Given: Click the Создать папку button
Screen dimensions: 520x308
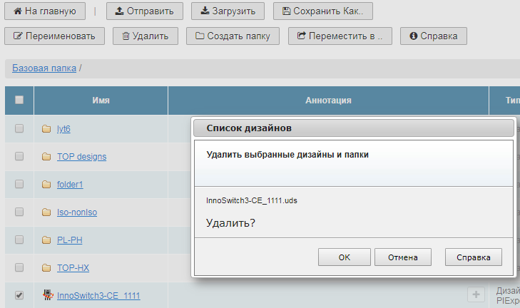Looking at the screenshot, I should [x=233, y=36].
